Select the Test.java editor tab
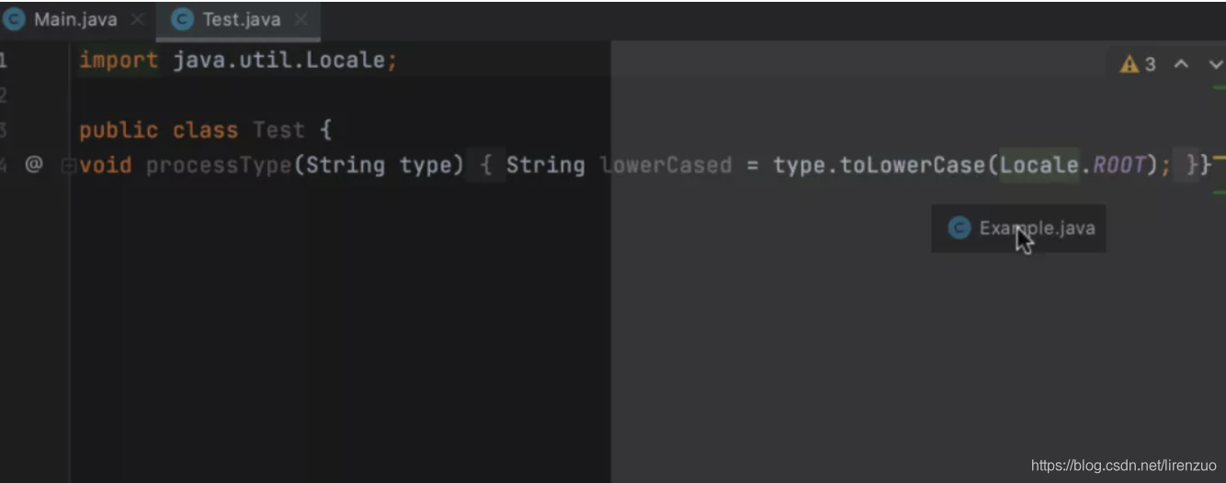This screenshot has width=1226, height=483. click(x=241, y=19)
